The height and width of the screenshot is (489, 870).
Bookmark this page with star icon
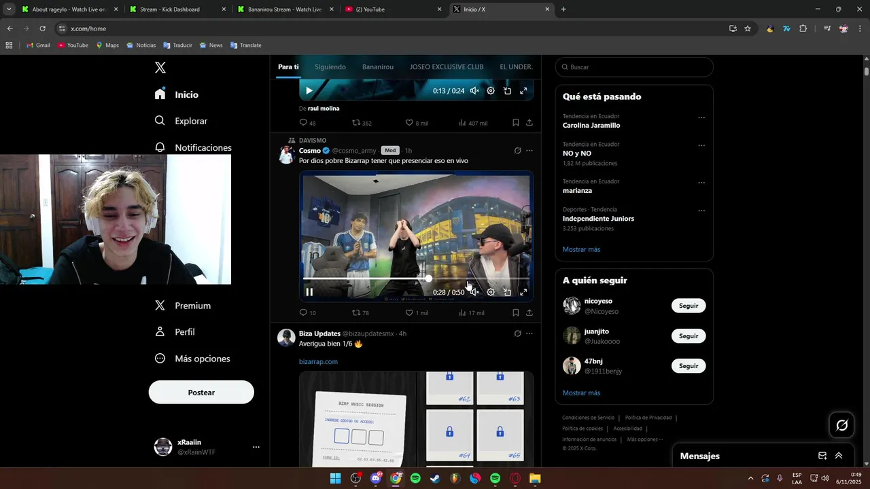pyautogui.click(x=748, y=29)
